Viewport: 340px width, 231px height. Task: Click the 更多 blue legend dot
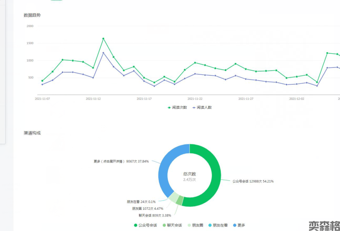235,225
